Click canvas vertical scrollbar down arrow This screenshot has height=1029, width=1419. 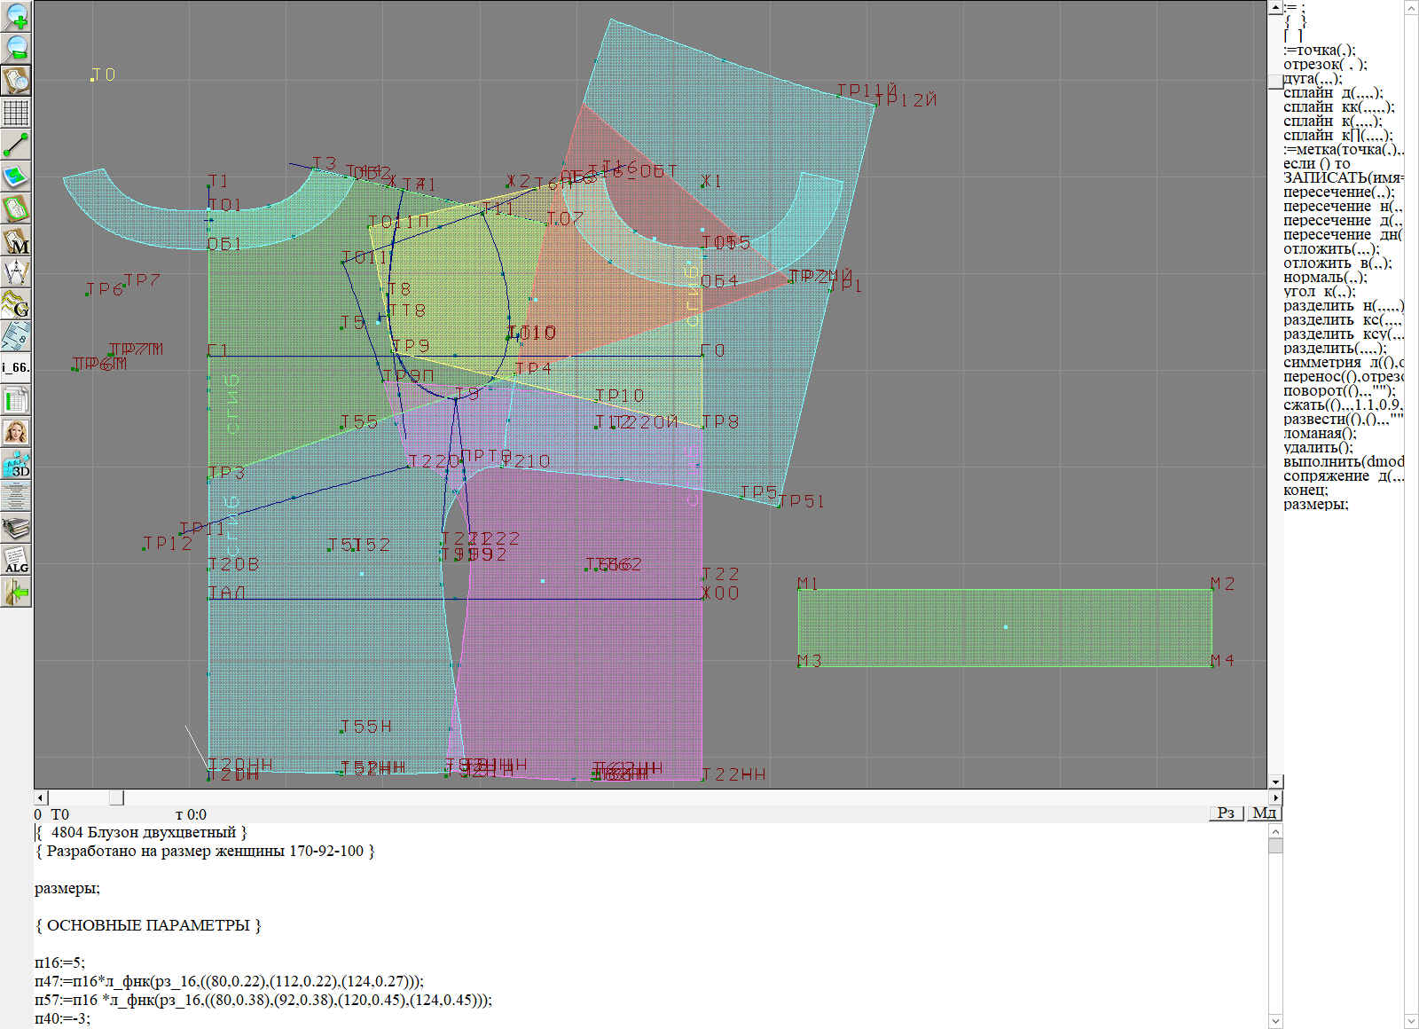click(1275, 782)
